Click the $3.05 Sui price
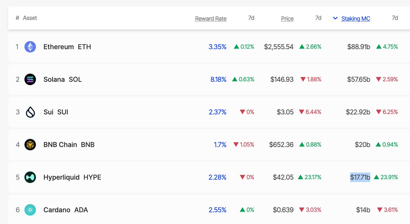410x224 pixels. tap(285, 112)
